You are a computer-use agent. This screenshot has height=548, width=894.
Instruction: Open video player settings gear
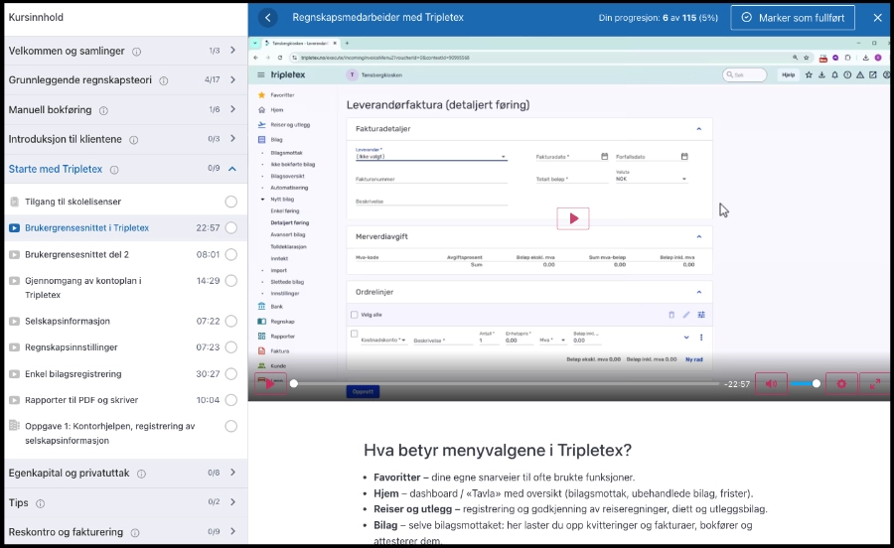841,383
